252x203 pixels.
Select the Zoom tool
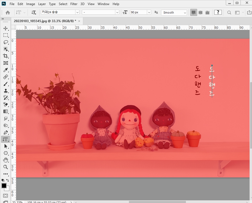point(6,167)
